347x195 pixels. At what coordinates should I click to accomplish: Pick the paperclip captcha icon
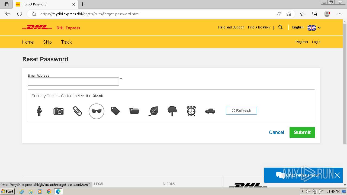pyautogui.click(x=77, y=111)
